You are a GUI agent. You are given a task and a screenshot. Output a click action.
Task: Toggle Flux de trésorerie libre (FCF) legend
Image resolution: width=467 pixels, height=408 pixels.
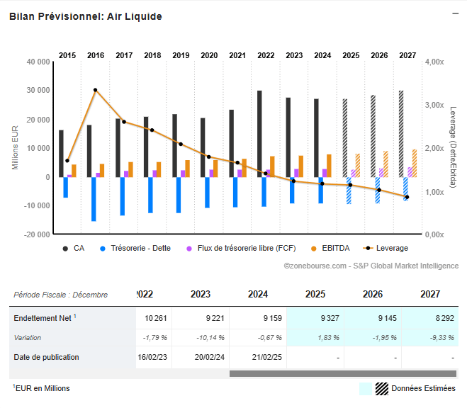click(x=241, y=248)
